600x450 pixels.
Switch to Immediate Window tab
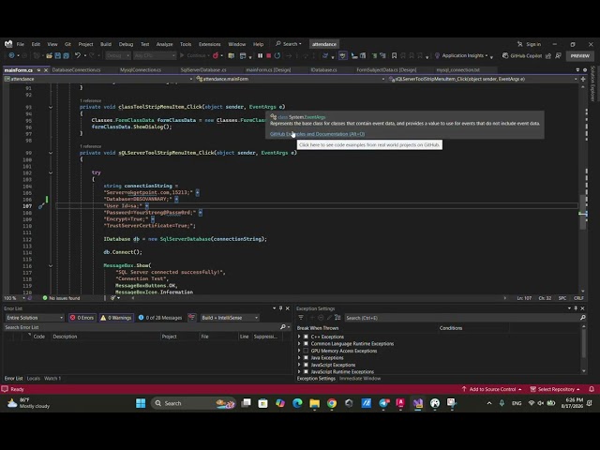tap(360, 379)
